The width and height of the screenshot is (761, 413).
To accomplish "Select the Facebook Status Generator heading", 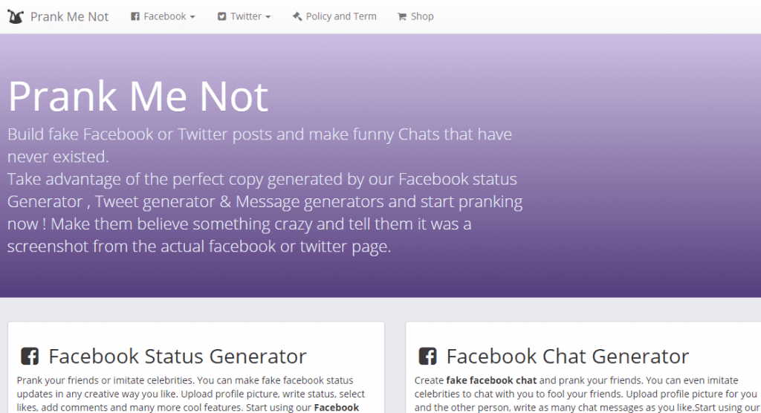I will point(177,357).
